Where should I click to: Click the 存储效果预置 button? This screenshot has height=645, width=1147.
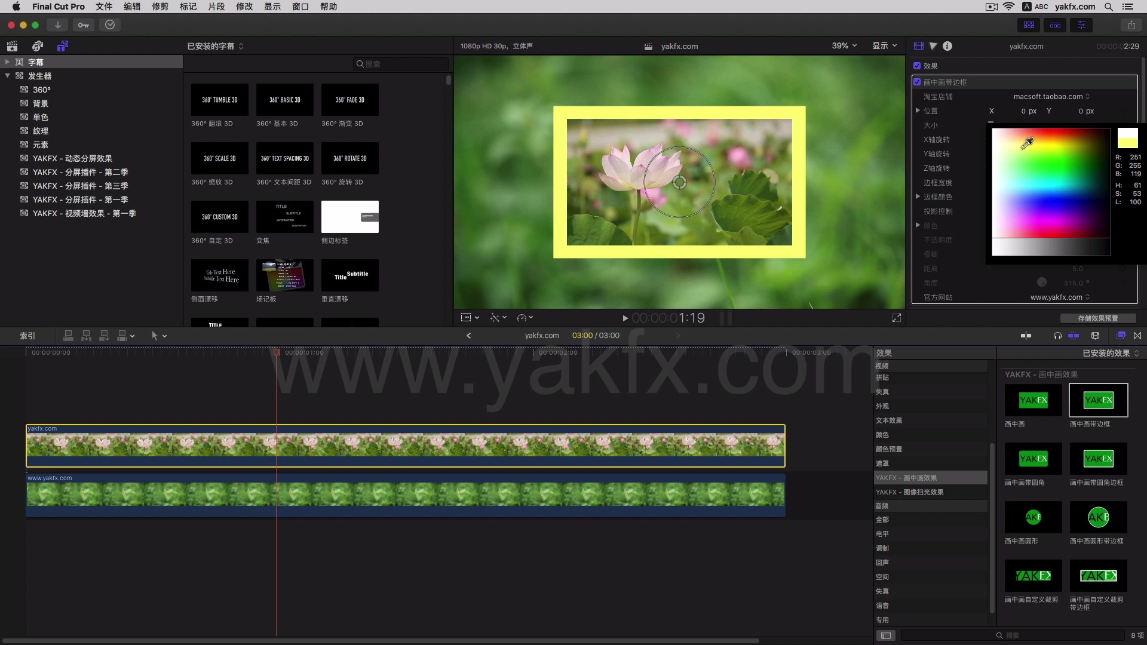click(x=1097, y=318)
